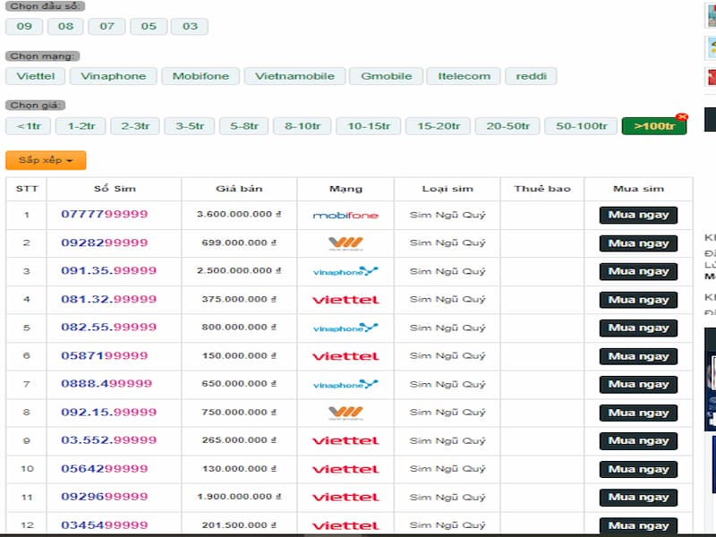Choose the 07 prefix filter
The image size is (716, 537).
pyautogui.click(x=107, y=27)
